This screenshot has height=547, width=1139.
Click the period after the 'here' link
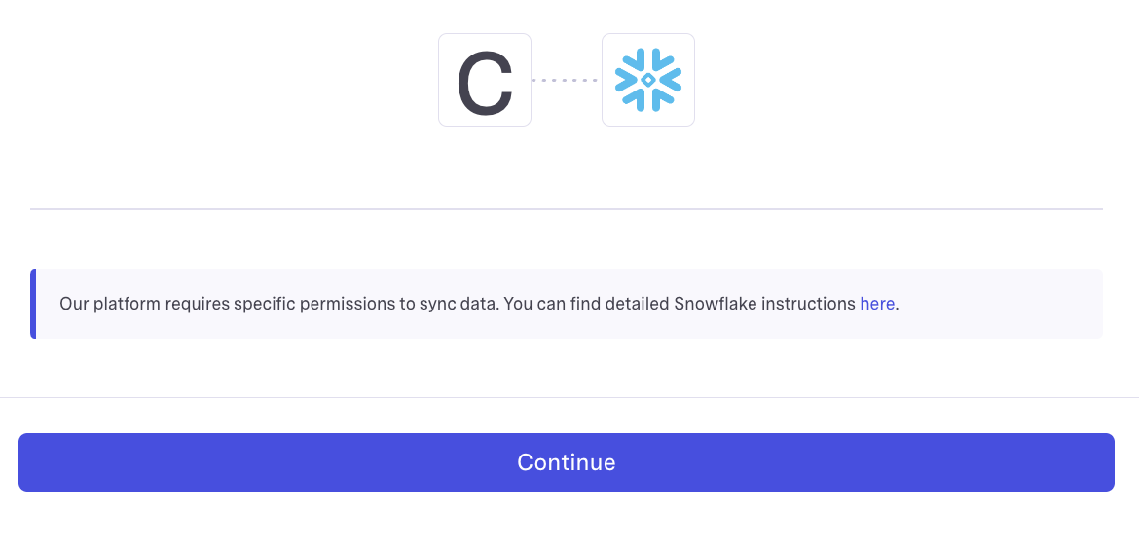coord(898,306)
